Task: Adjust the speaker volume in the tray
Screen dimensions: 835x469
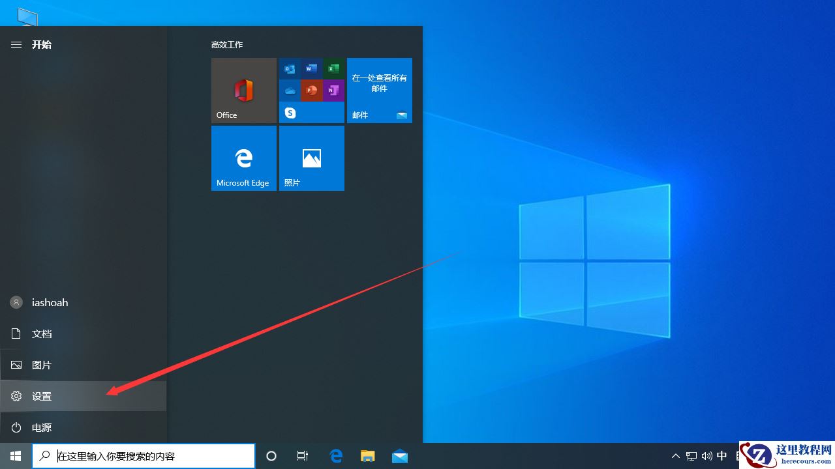Action: 706,456
